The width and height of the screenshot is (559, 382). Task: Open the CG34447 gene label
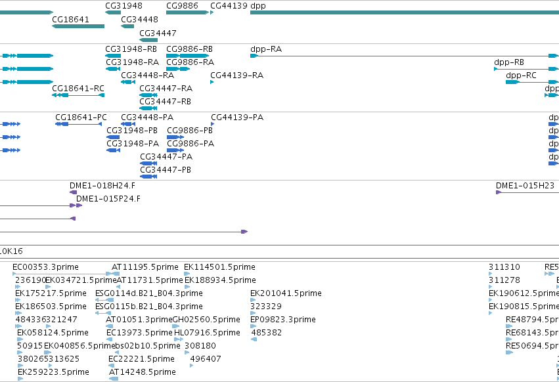pos(158,33)
